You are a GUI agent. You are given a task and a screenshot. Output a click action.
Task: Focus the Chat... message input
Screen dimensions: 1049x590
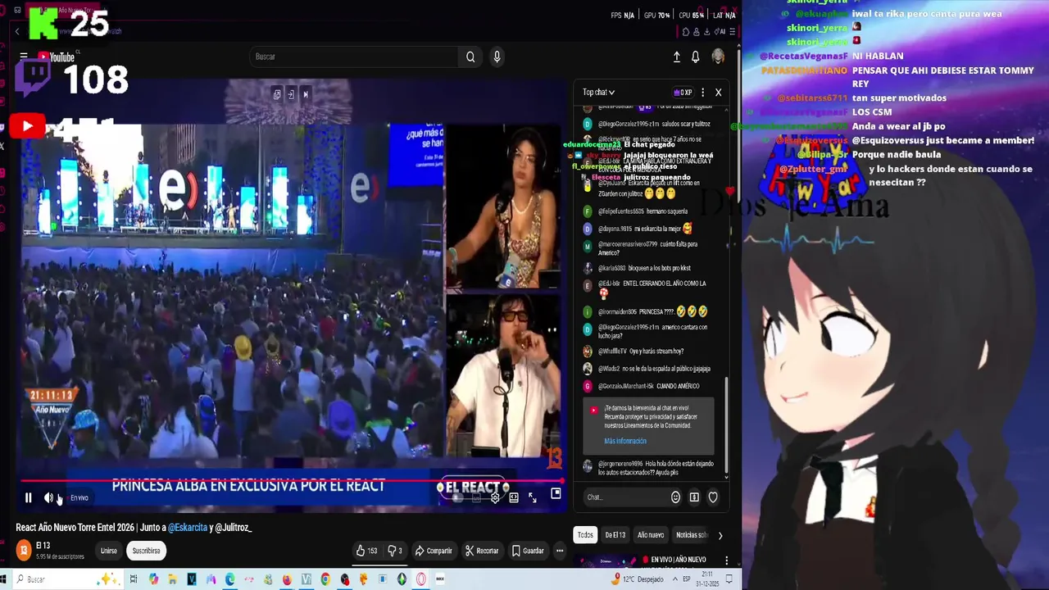tap(624, 497)
